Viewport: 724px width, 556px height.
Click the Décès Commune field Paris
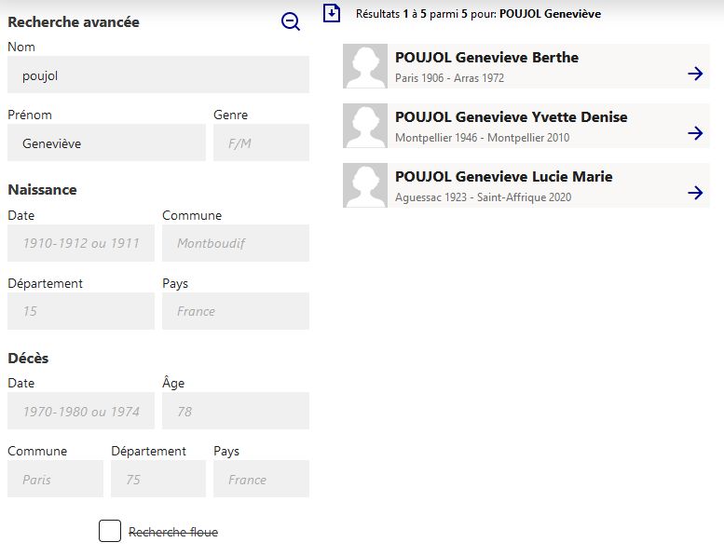point(55,479)
